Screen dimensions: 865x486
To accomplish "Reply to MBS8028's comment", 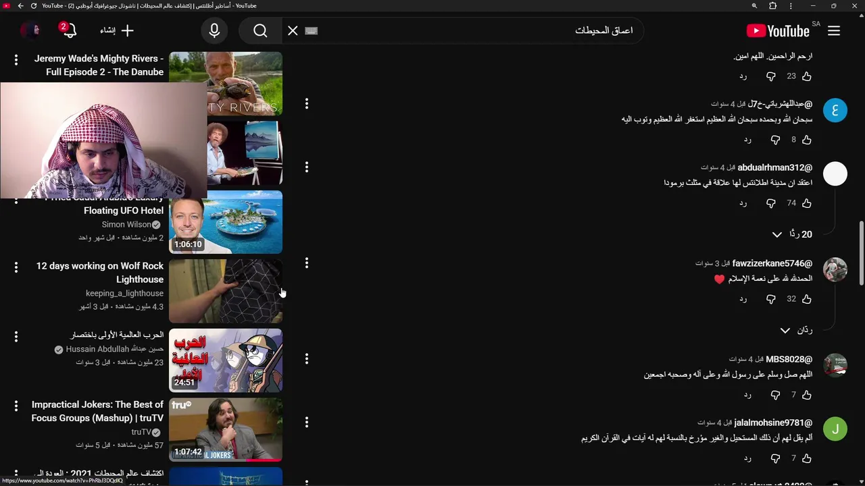I will 747,395.
